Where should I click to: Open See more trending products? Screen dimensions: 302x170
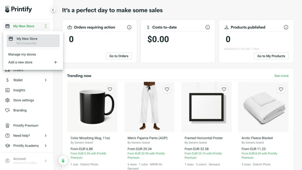[x=281, y=76]
